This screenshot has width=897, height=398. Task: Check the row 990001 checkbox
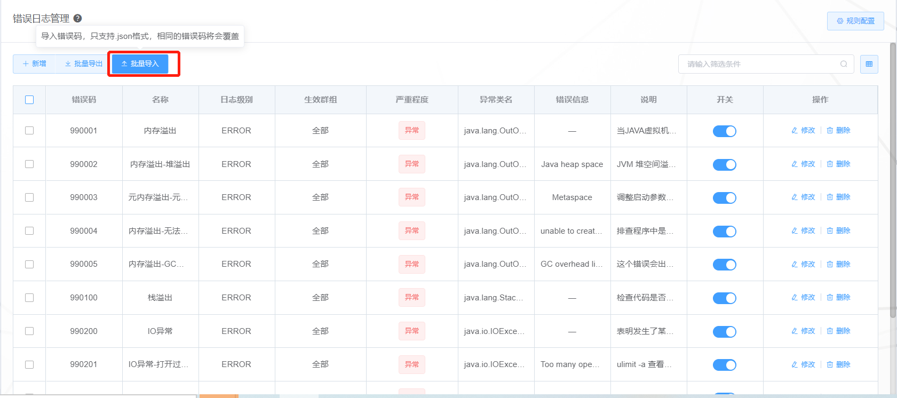tap(29, 130)
